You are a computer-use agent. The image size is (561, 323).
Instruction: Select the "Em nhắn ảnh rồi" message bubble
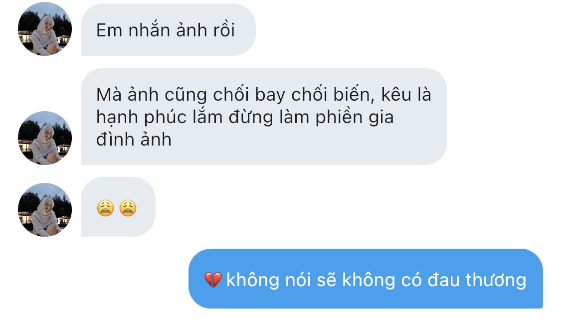click(x=168, y=30)
